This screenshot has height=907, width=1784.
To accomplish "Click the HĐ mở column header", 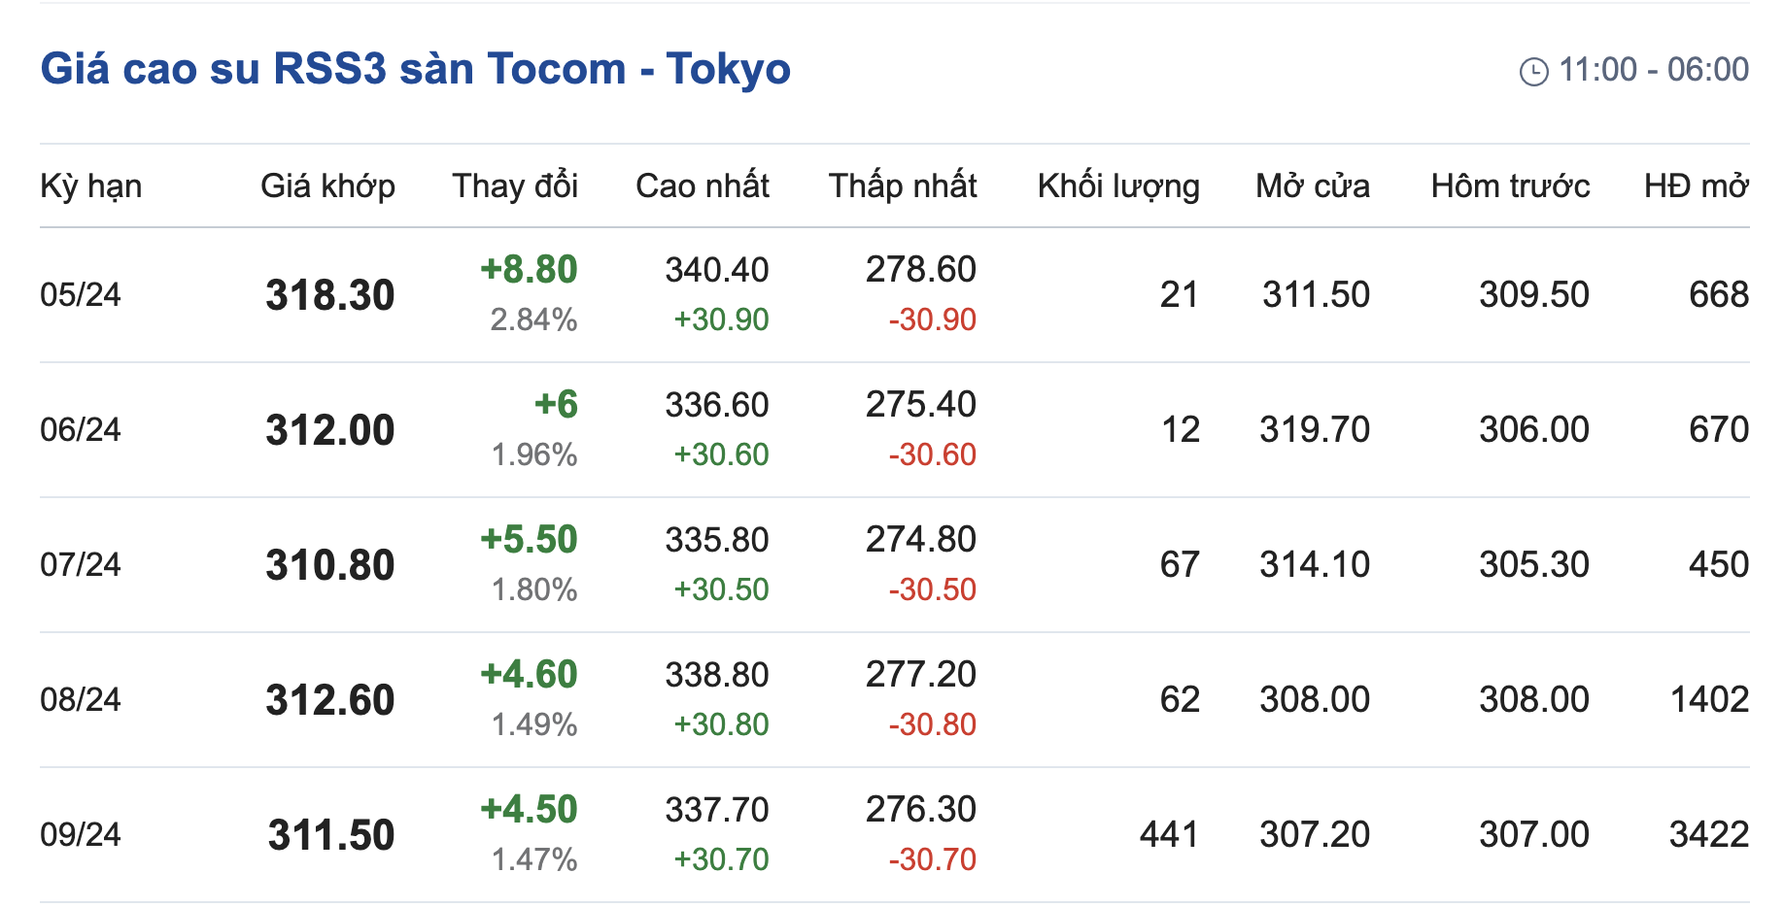I will 1696,185.
